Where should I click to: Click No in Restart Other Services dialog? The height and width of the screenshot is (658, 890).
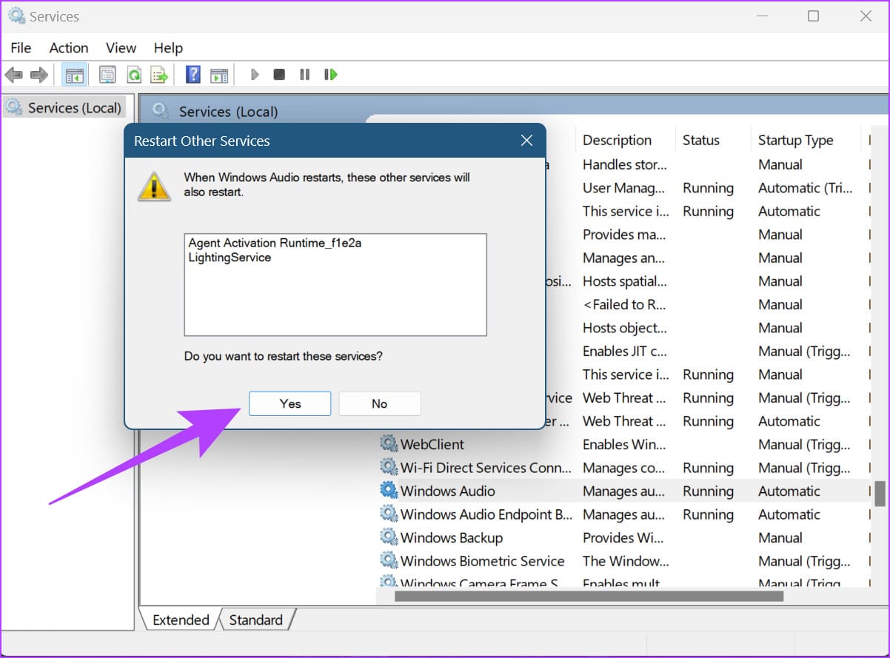pos(380,403)
